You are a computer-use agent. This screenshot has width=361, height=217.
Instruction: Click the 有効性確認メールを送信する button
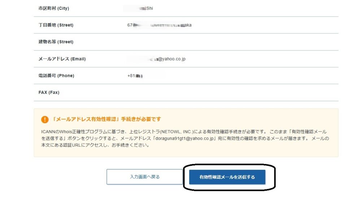[x=227, y=177]
